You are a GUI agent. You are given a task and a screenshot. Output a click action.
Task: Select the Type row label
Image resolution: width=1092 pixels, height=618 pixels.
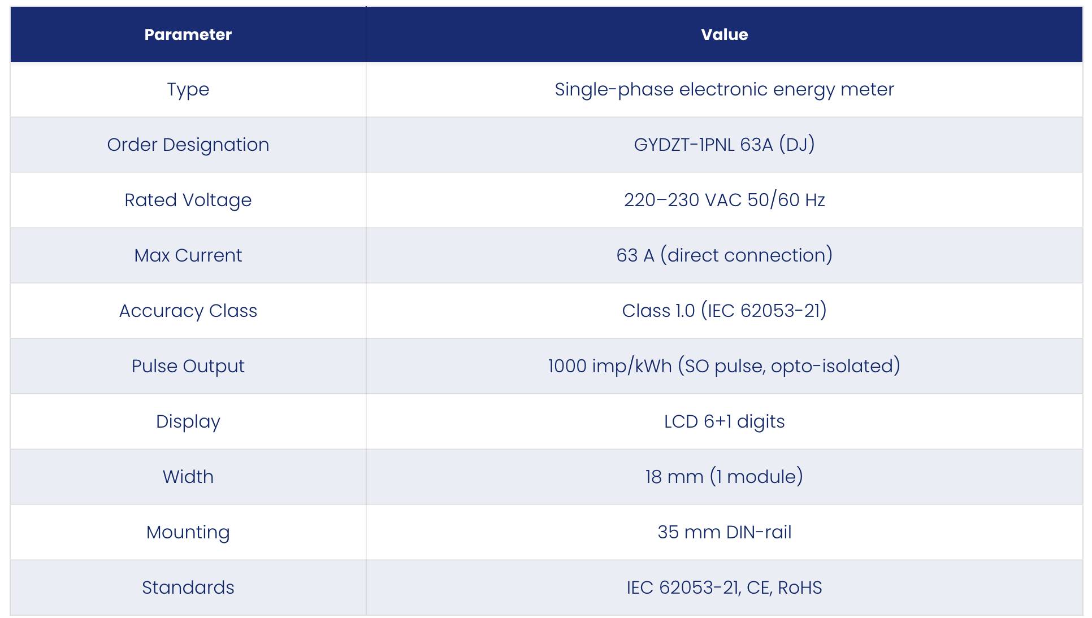pos(188,90)
